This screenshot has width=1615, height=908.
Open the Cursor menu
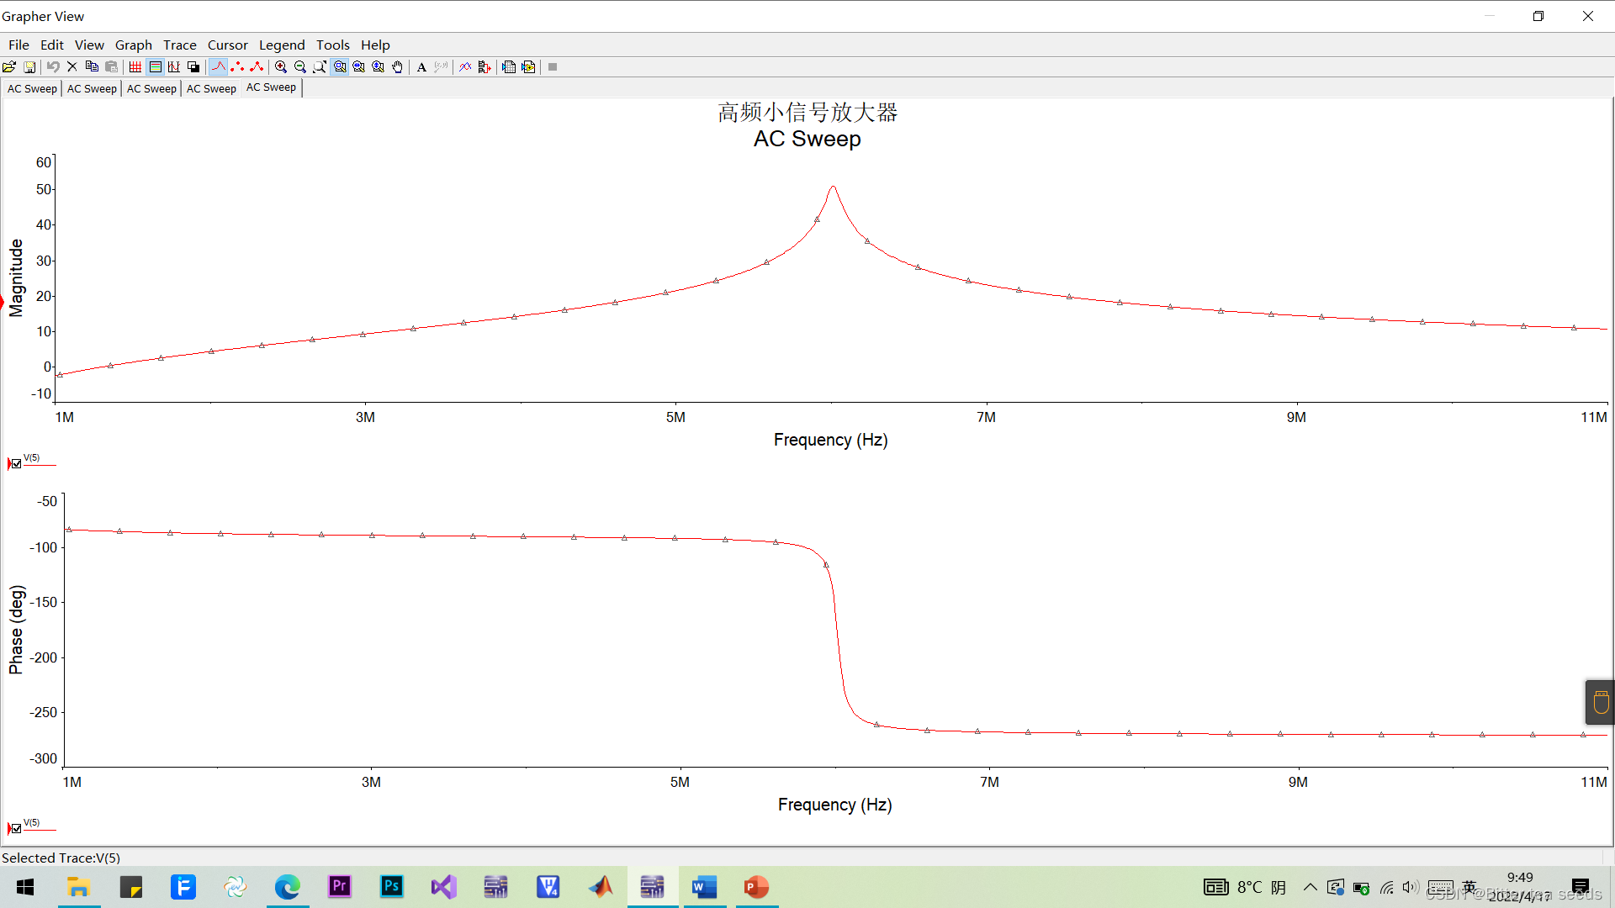[x=227, y=45]
